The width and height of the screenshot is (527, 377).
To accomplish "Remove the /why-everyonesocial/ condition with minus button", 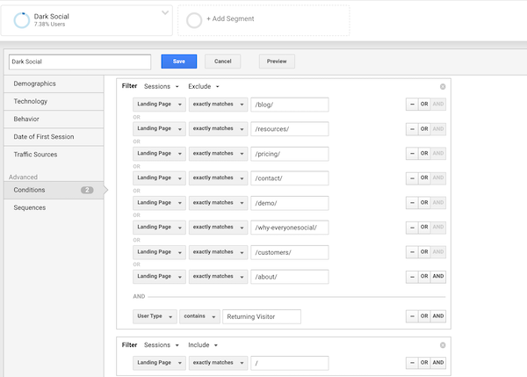I will pyautogui.click(x=412, y=228).
